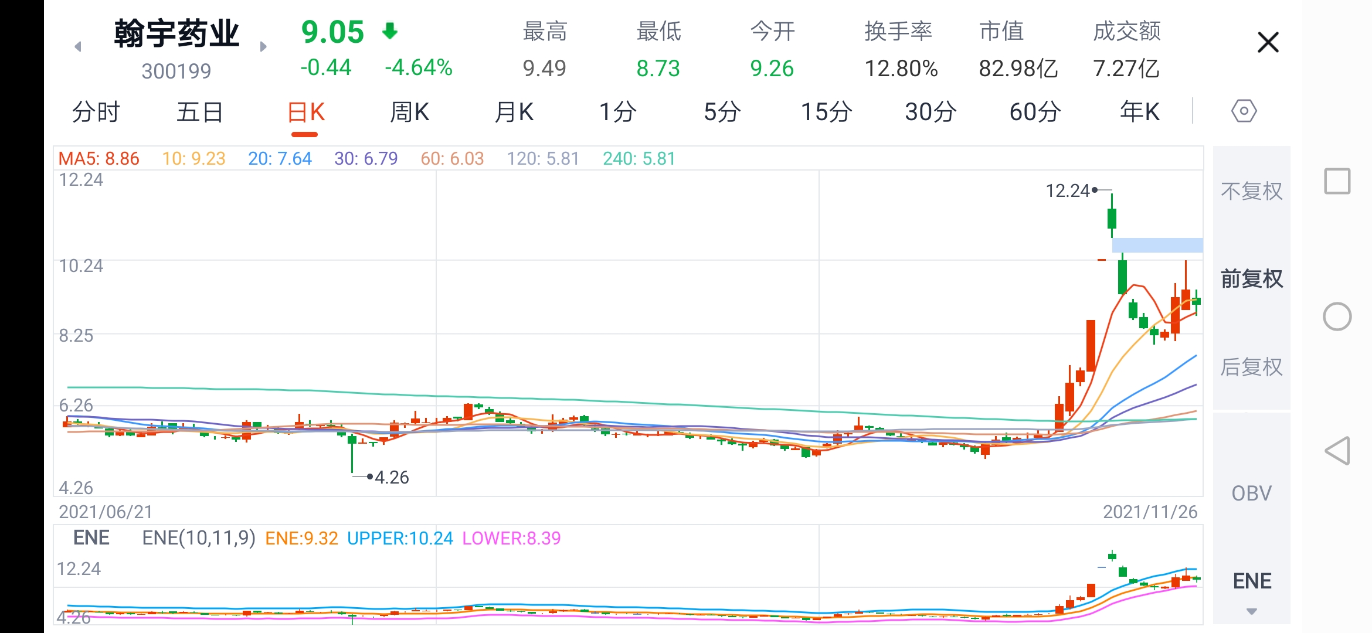1372x633 pixels.
Task: Go to previous stock with left arrow
Action: 78,46
